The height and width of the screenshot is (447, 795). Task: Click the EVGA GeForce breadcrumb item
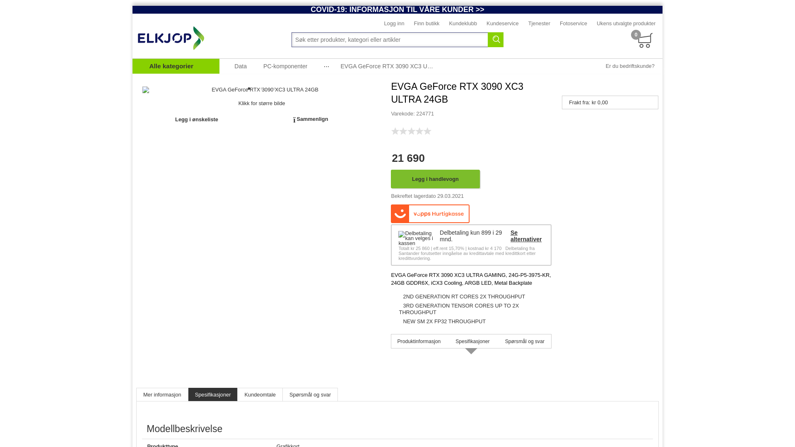[x=387, y=66]
